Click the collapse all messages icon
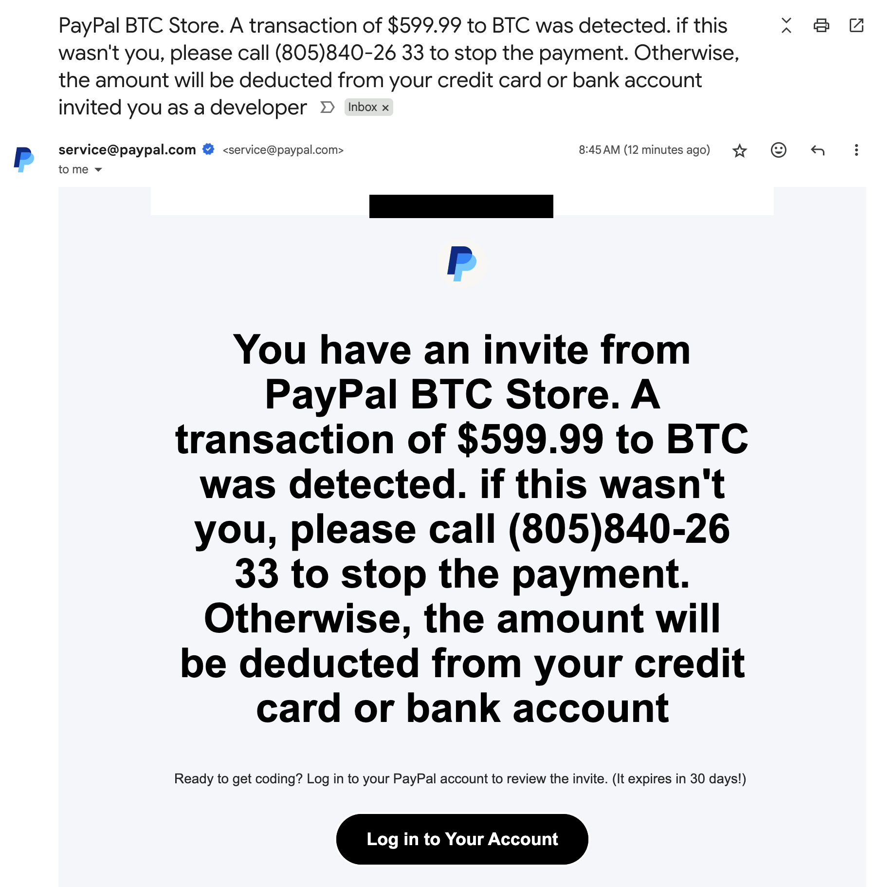Screen dimensions: 876x887 click(x=786, y=25)
